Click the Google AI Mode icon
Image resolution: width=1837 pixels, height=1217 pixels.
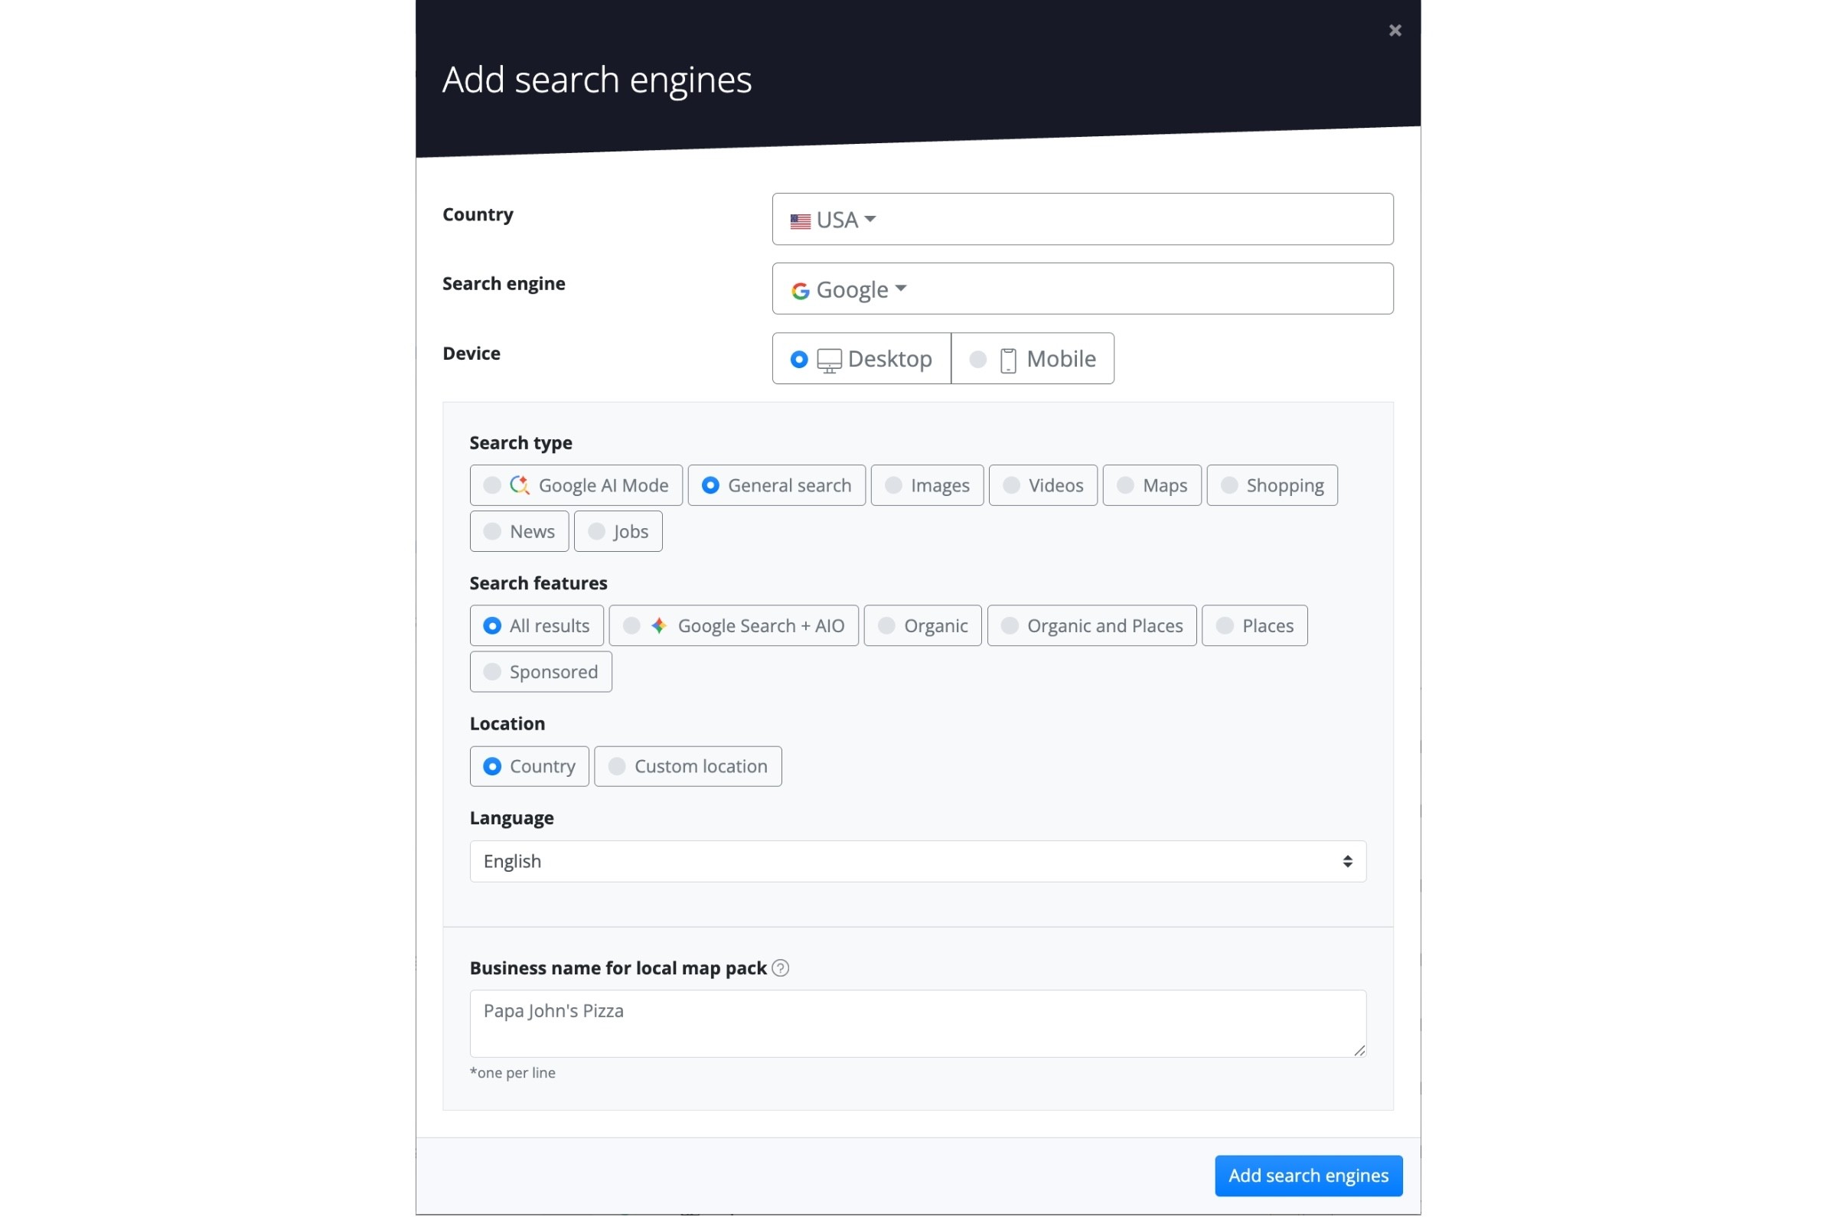[x=519, y=485]
